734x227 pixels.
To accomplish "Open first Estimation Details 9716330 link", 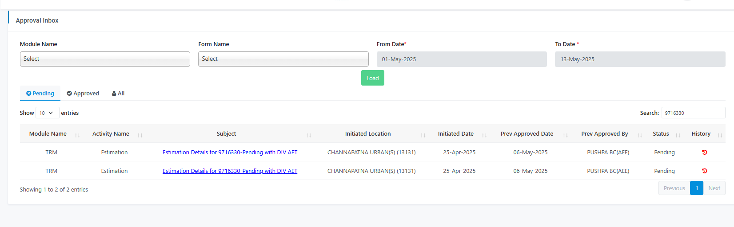I will pos(230,152).
